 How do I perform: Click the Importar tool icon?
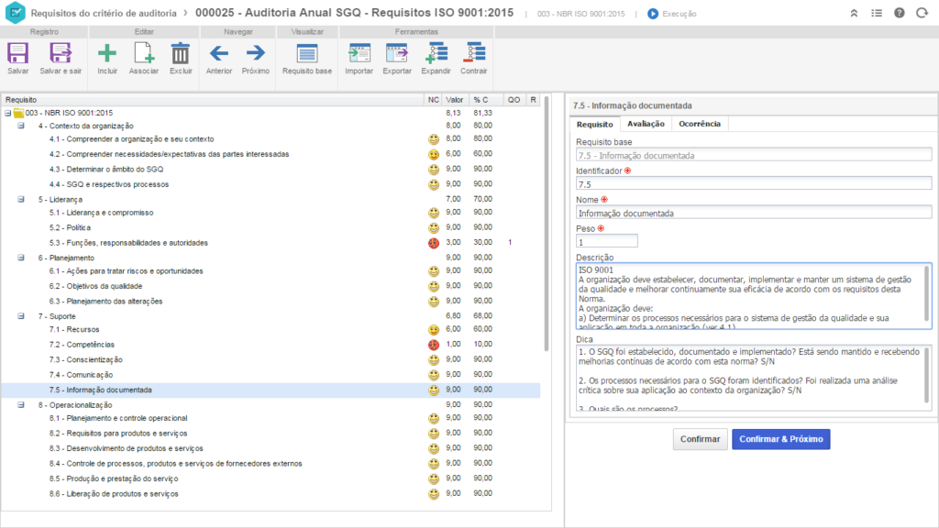point(359,53)
